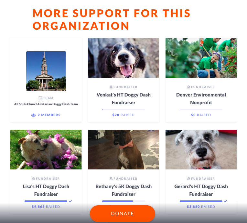Click fundraiser icon on Lisa's card
Image resolution: width=247 pixels, height=223 pixels.
33,179
